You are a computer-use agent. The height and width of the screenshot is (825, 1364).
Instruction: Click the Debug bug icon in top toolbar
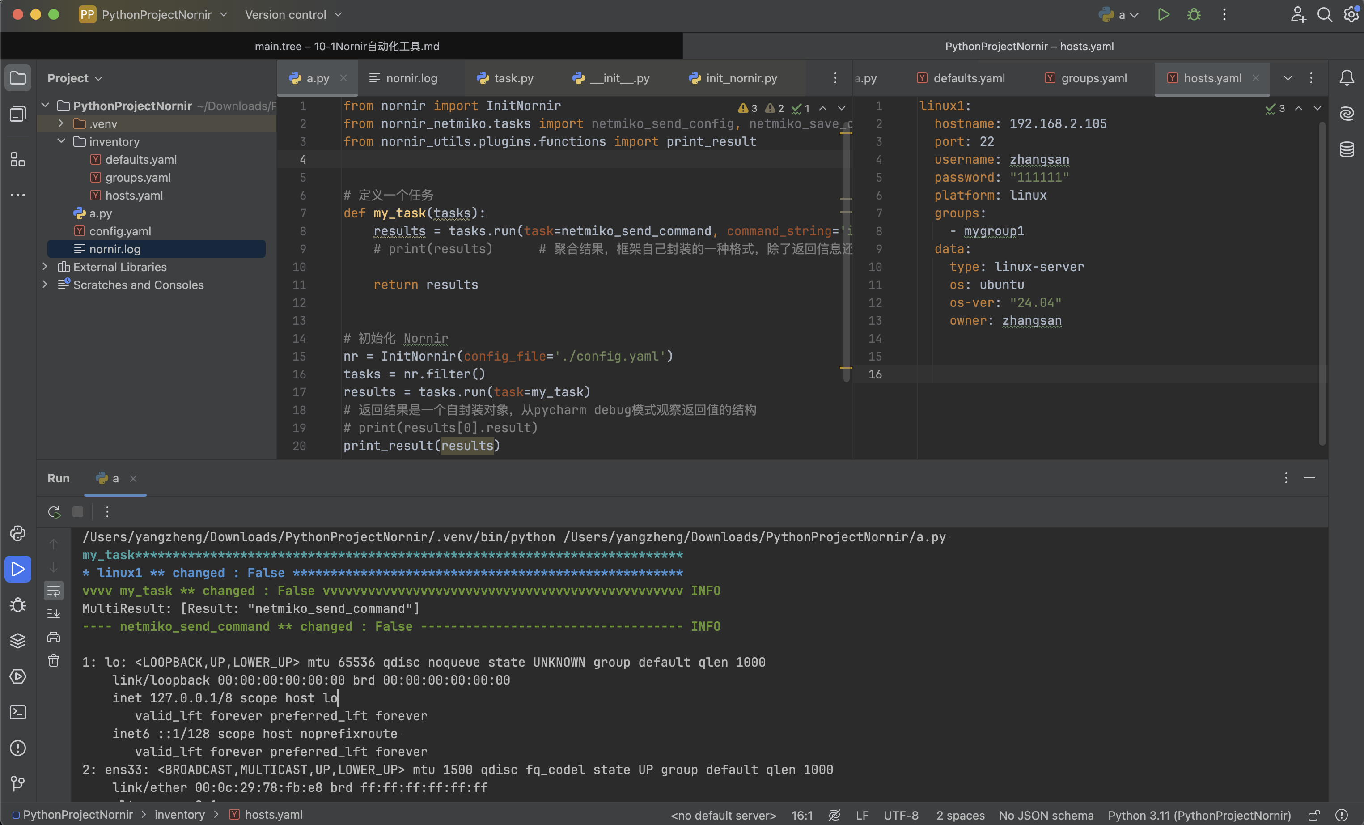[x=1194, y=15]
